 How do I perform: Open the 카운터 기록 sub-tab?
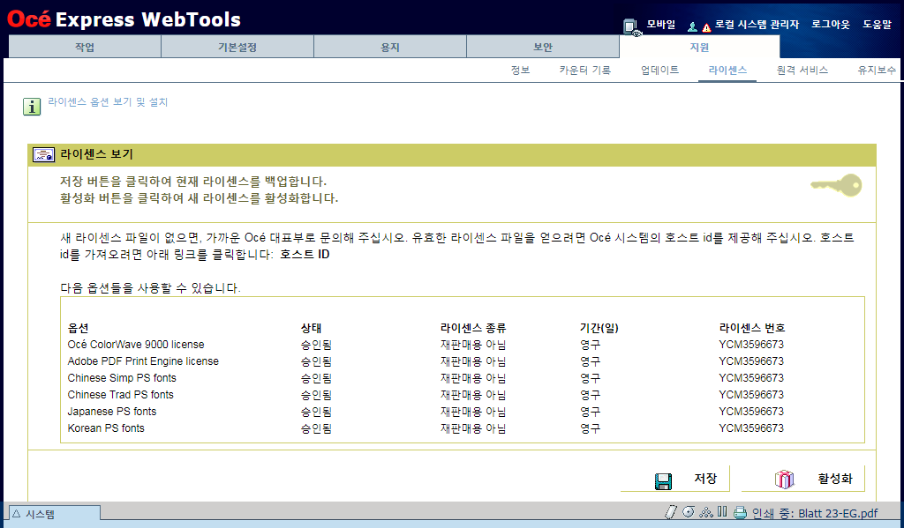(x=584, y=71)
